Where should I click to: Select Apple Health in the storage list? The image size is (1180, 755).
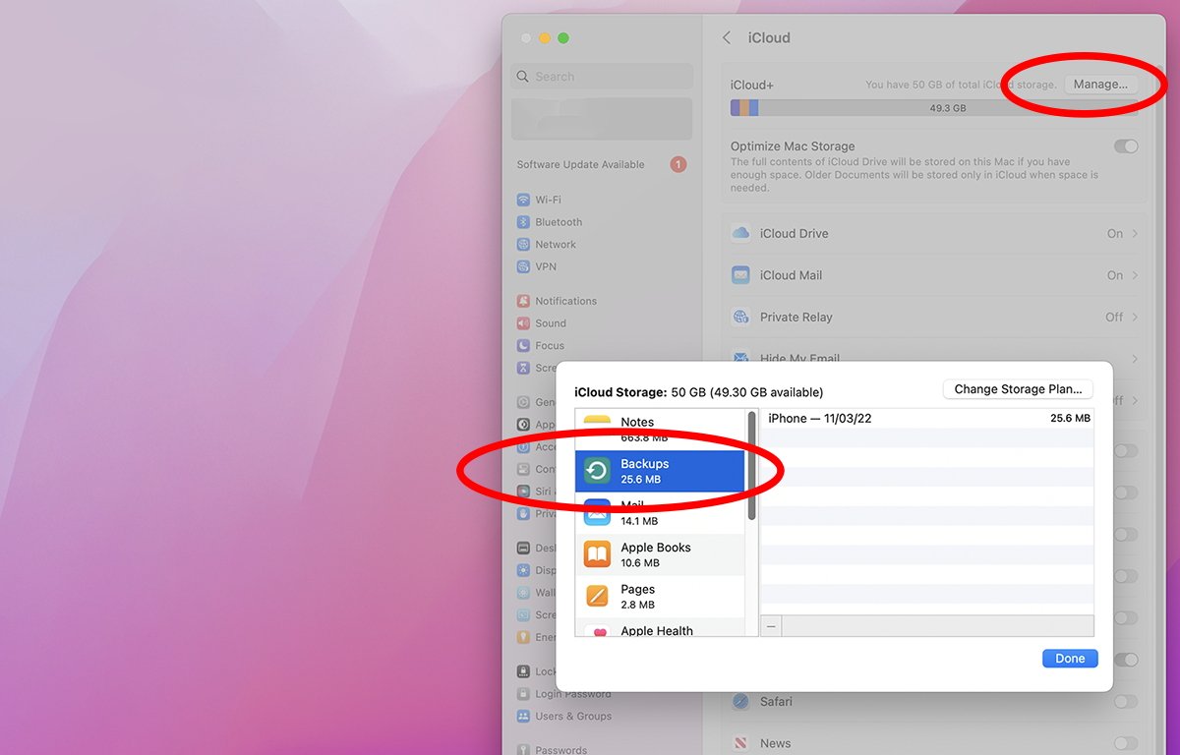[660, 629]
